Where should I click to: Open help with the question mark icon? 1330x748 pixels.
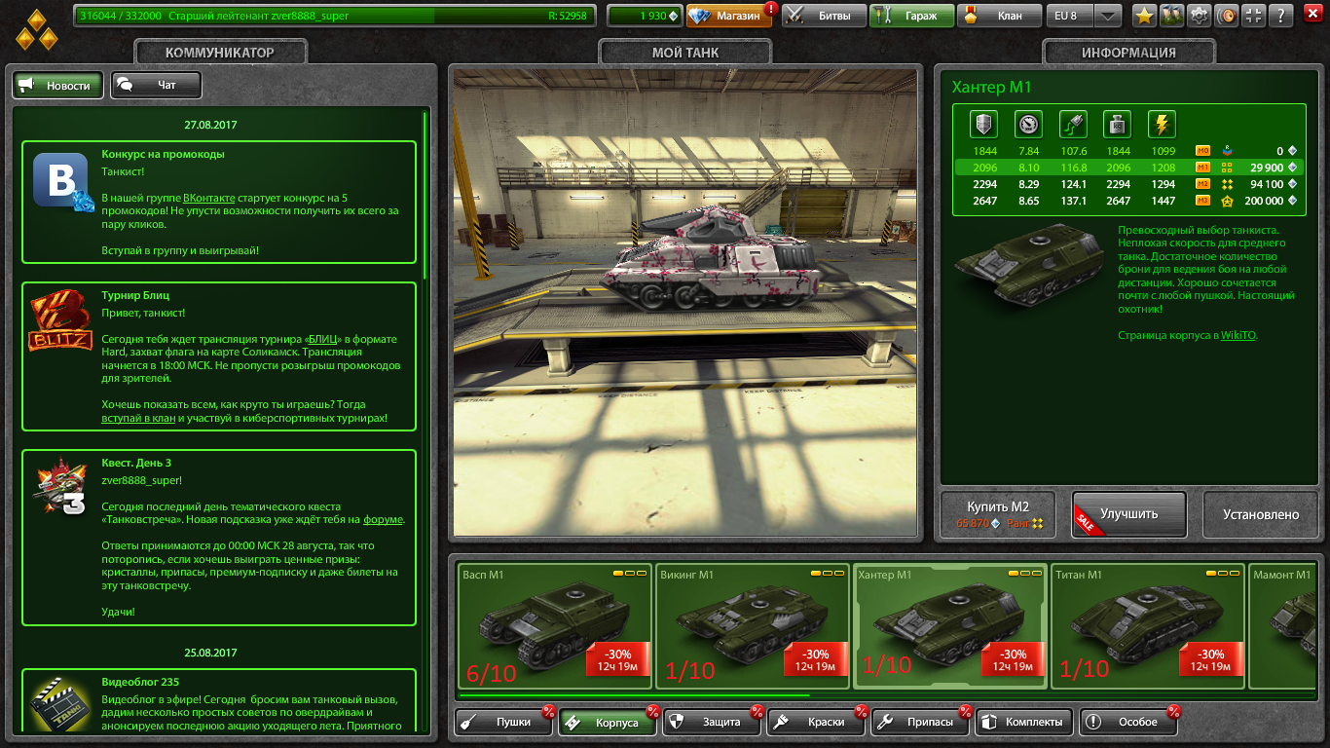click(1280, 16)
